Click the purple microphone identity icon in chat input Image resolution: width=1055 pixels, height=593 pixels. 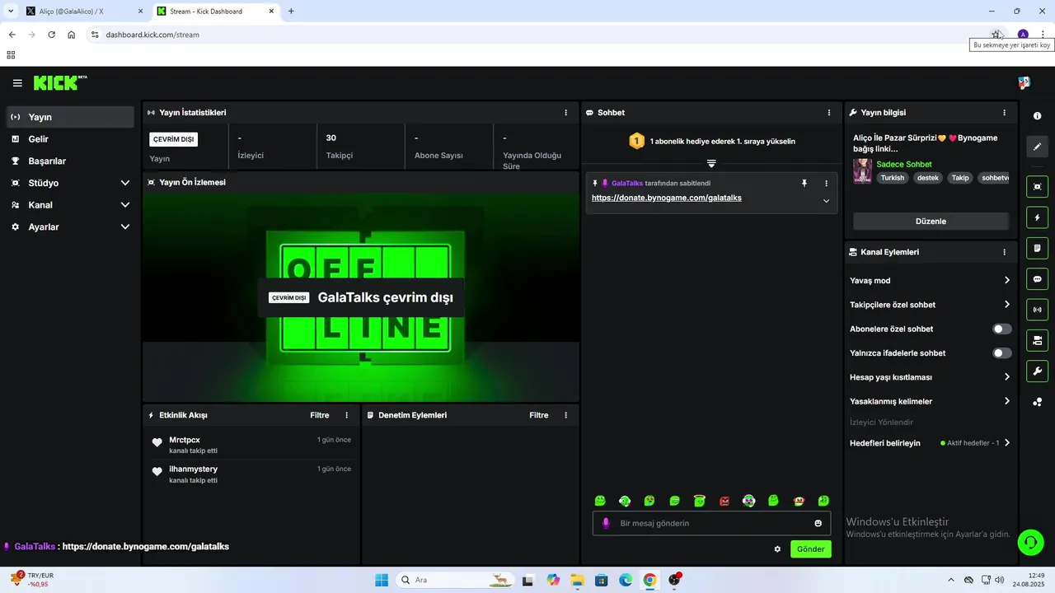tap(606, 524)
